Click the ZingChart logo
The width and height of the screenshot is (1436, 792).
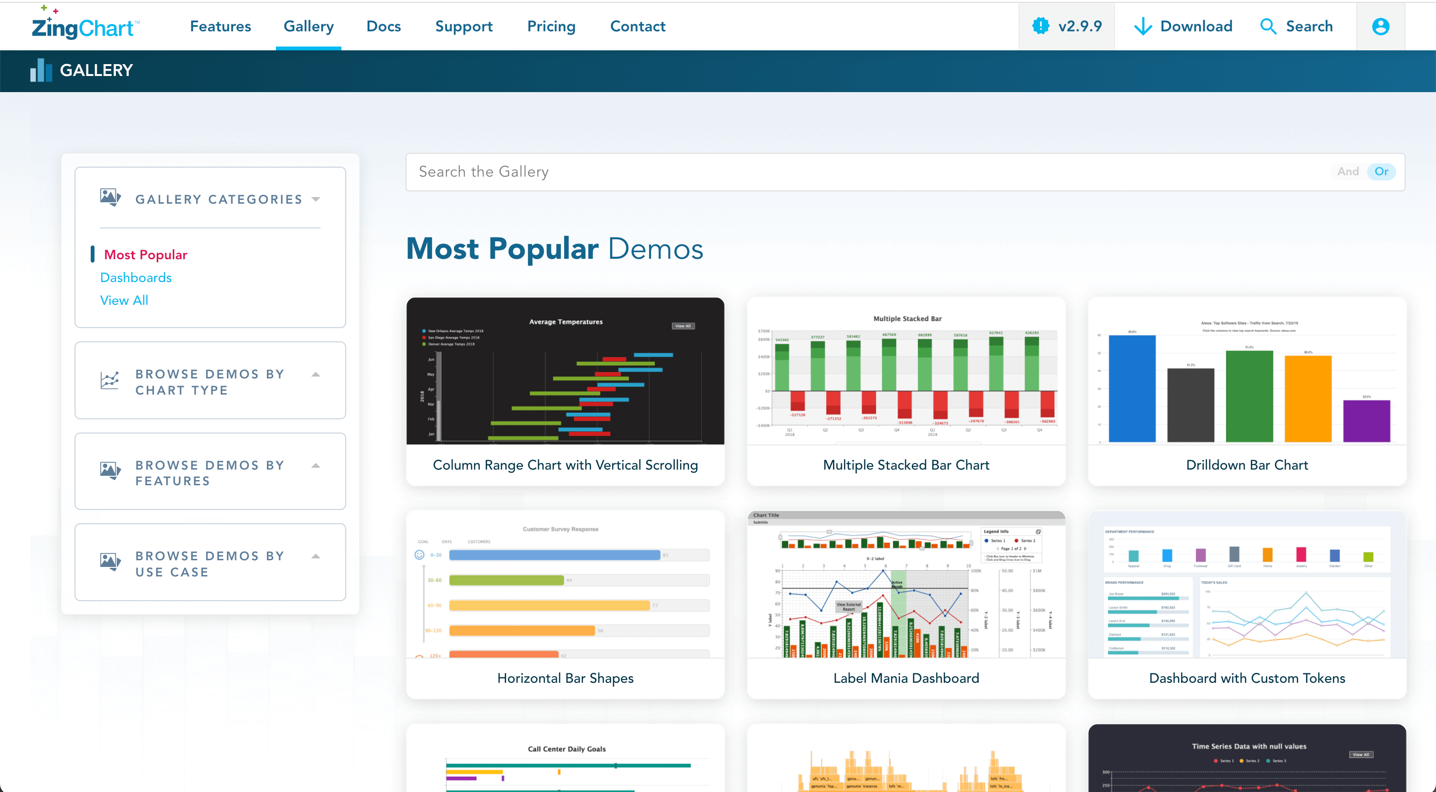[x=85, y=23]
